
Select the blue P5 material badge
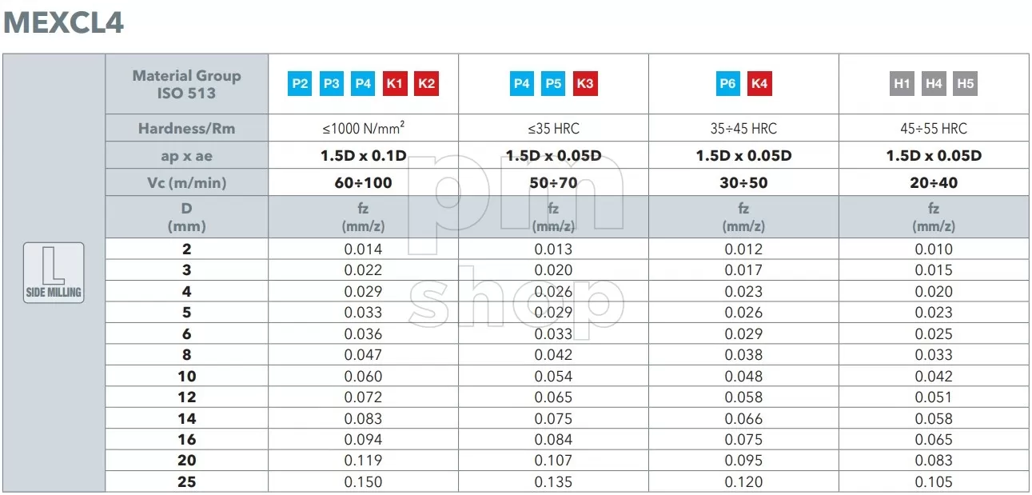click(x=553, y=83)
